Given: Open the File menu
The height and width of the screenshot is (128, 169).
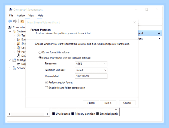Looking at the screenshot, I should coord(11,16).
